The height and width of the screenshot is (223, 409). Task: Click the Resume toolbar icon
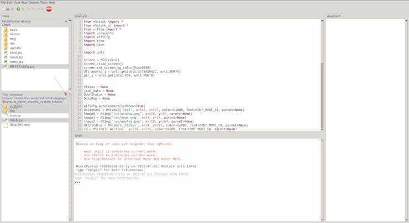pyautogui.click(x=42, y=9)
